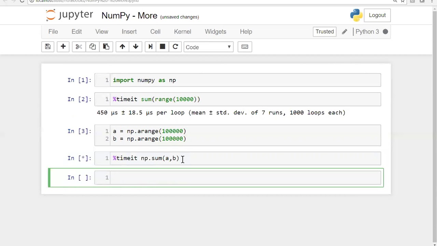Click into the import numpy as np cell
This screenshot has width=437, height=246.
click(238, 80)
